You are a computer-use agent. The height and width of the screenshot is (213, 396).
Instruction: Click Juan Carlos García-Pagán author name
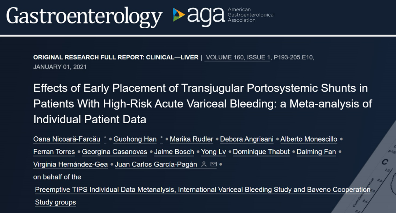[156, 165]
